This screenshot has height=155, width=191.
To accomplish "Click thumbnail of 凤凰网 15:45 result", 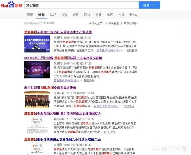I will [37, 149].
